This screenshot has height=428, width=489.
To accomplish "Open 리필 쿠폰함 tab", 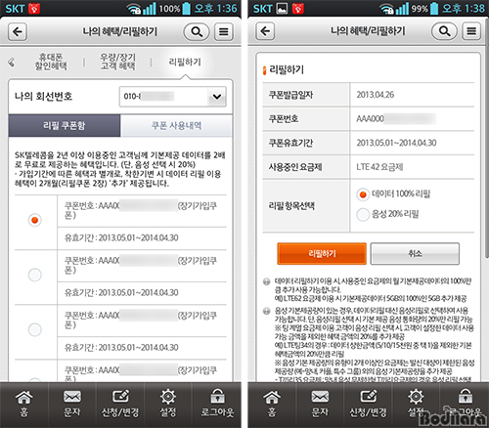I will tap(65, 125).
